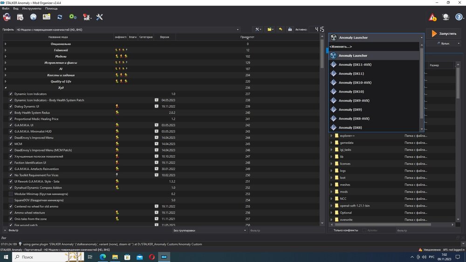Open the Профиль dropdown
This screenshot has height=262, width=466.
(128, 30)
